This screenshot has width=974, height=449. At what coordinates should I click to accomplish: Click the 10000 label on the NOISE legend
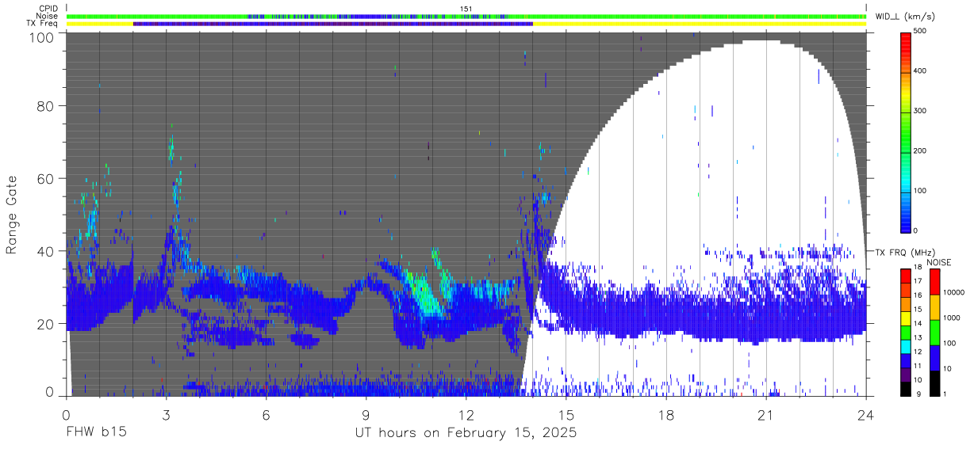[954, 293]
